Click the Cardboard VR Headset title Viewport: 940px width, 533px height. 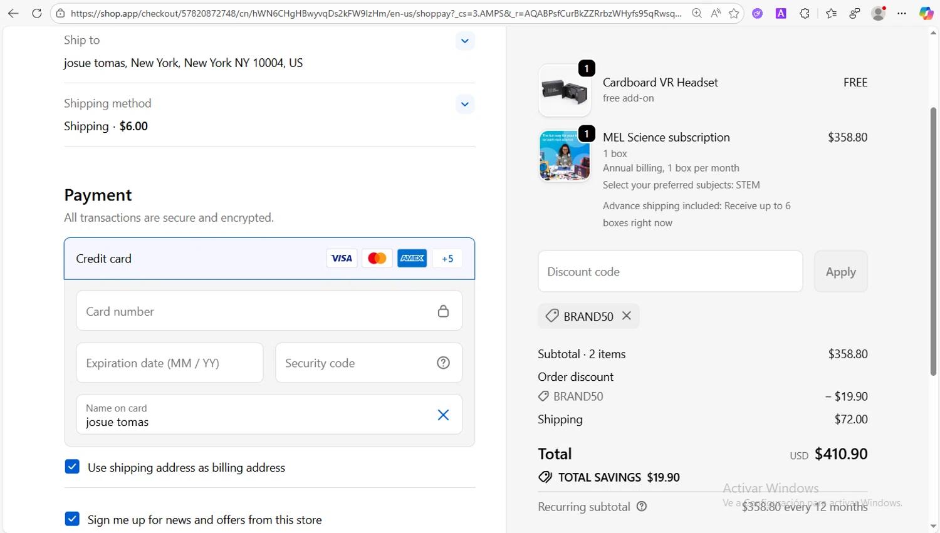(661, 82)
